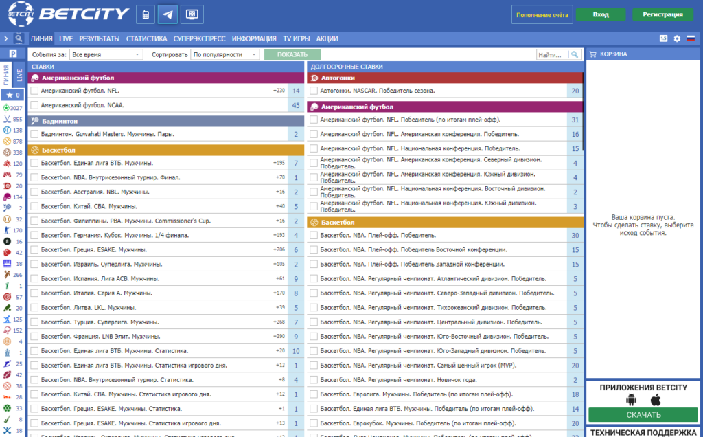703x437 pixels.
Task: Open the АКЦИИ menu item
Action: 327,39
